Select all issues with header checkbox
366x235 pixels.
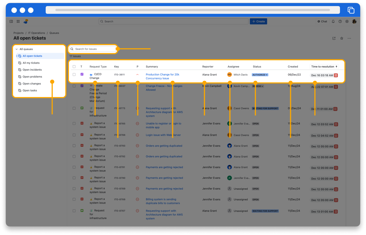[x=74, y=67]
